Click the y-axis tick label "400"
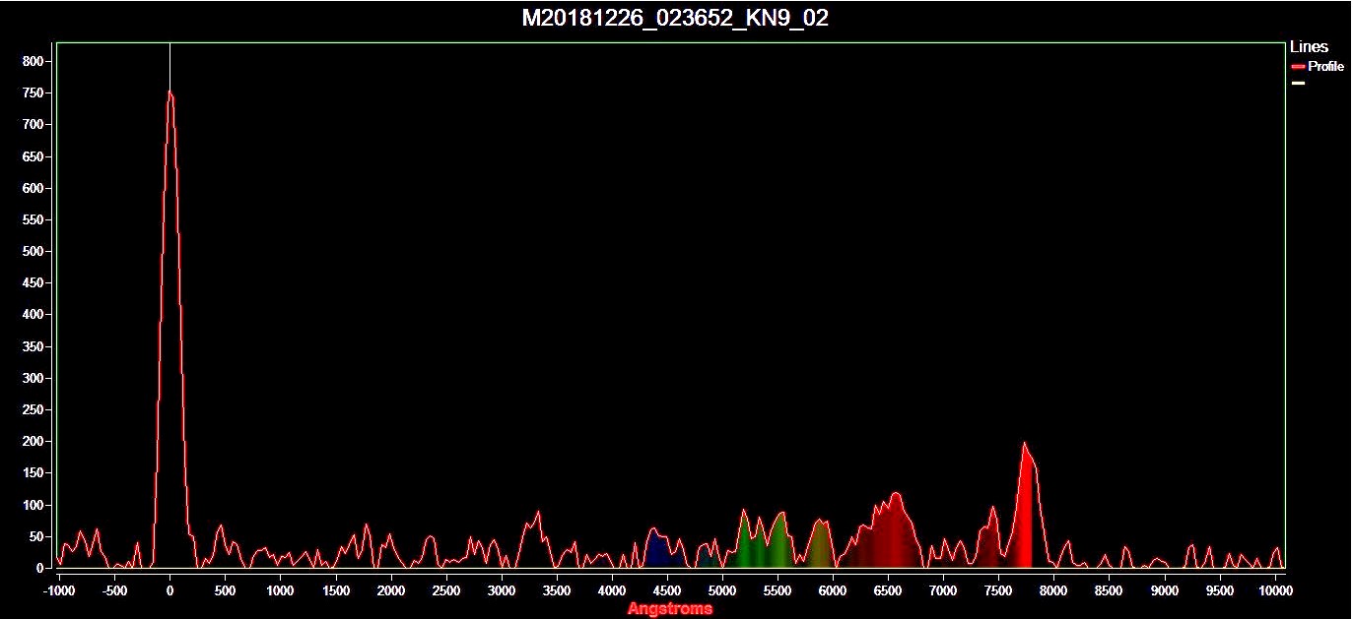Screen dimensions: 1353x619 tap(34, 315)
